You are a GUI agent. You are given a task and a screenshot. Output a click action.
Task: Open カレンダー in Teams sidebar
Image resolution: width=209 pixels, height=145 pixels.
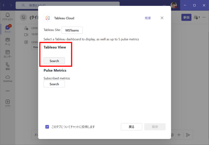coord(7,54)
